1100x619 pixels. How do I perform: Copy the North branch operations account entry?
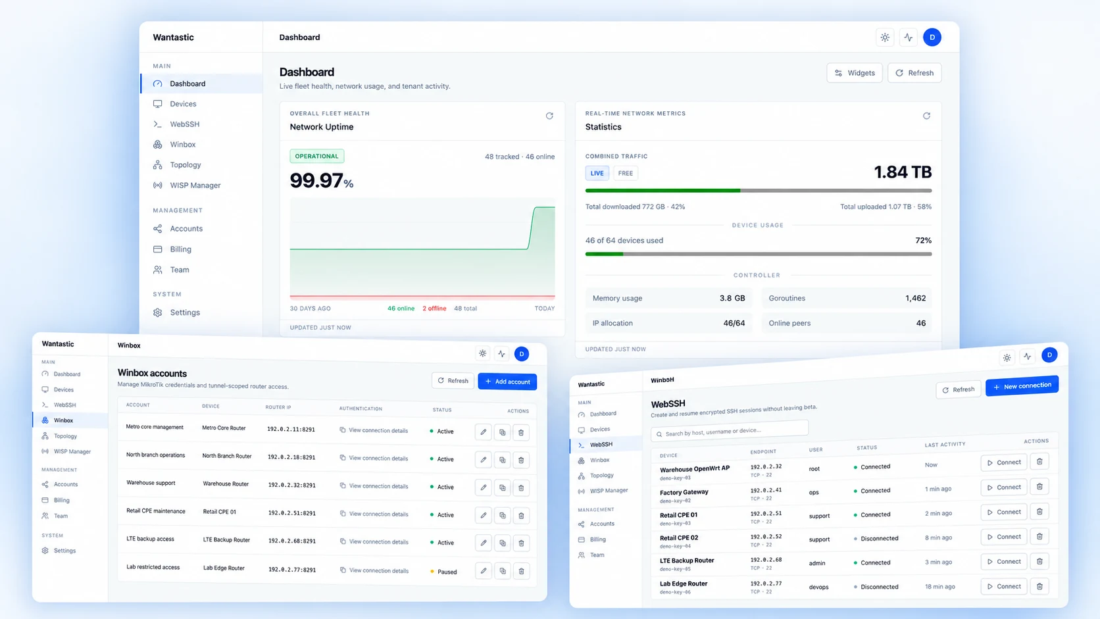click(x=503, y=460)
